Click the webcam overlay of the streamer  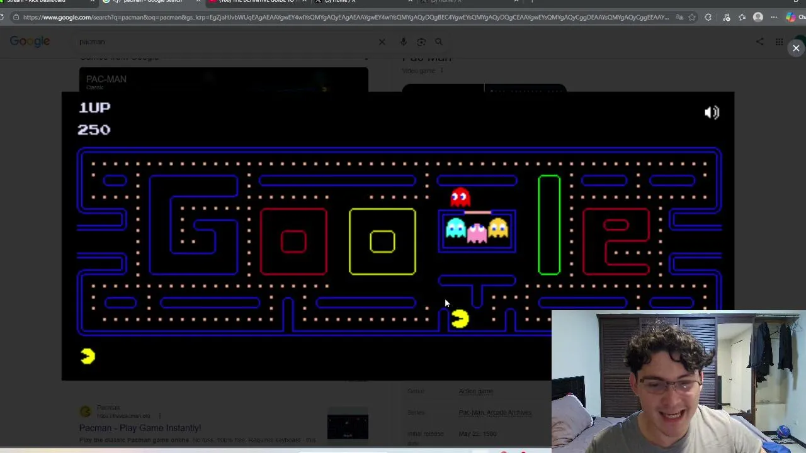pos(679,381)
